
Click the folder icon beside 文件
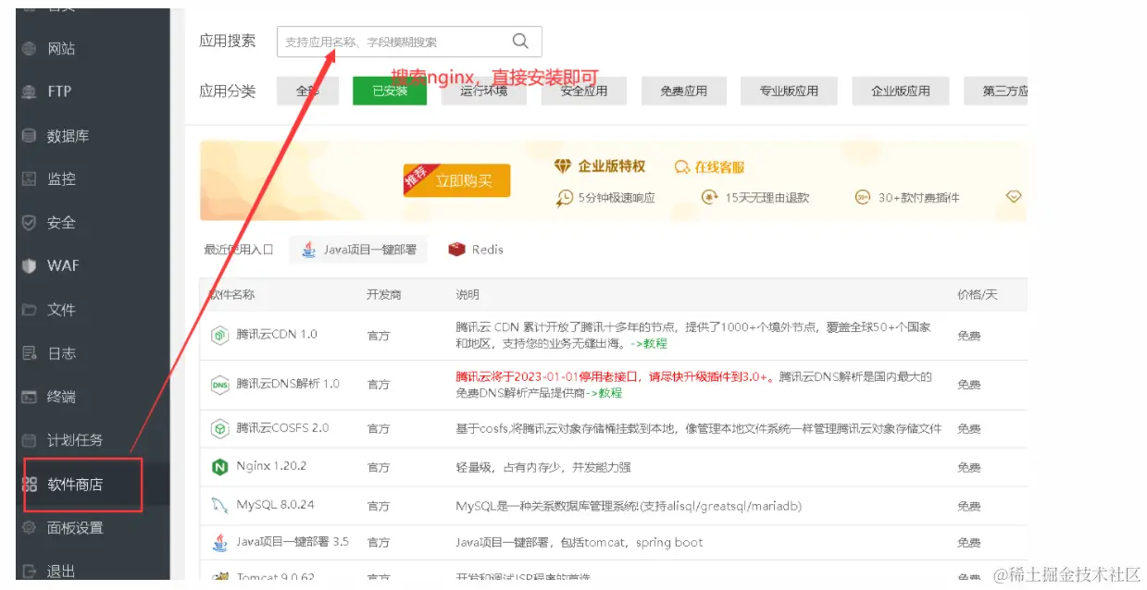[x=30, y=309]
